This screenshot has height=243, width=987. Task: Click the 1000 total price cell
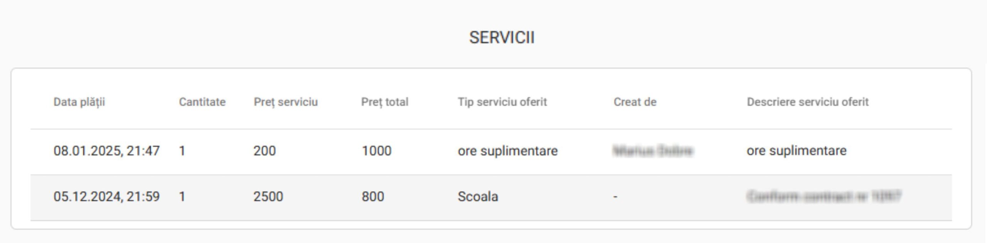(x=376, y=151)
